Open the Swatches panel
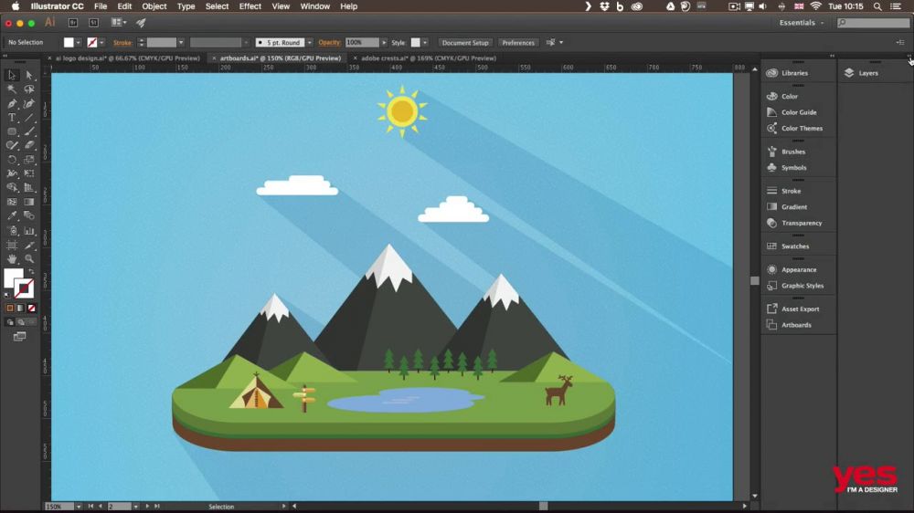Viewport: 914px width, 513px height. coord(794,246)
